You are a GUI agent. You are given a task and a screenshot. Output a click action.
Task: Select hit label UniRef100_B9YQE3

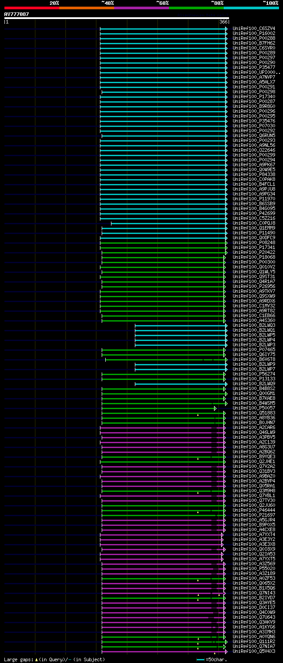tap(254, 456)
